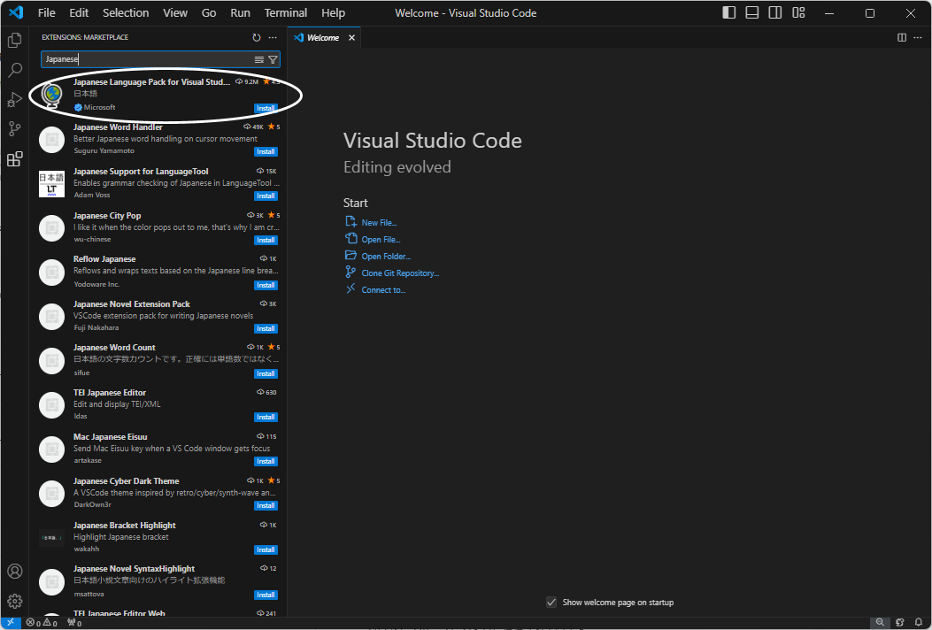Viewport: 932px width, 630px height.
Task: Install Japanese Novel Extension Pack
Action: click(x=266, y=328)
